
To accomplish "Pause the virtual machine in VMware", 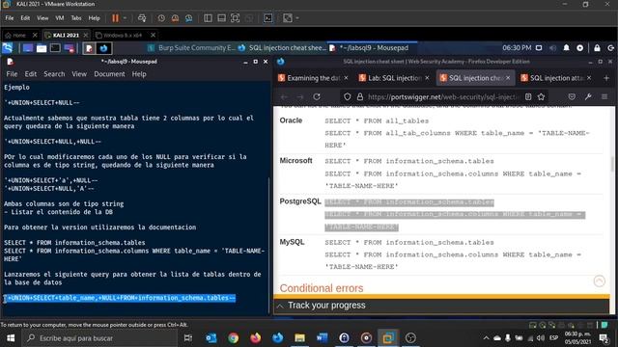I will click(x=115, y=18).
